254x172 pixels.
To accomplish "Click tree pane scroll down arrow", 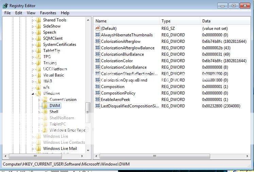I will [x=88, y=150].
